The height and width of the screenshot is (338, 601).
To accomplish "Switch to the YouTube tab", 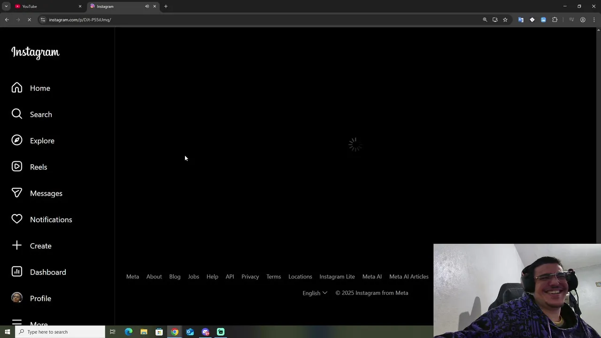I will click(47, 7).
